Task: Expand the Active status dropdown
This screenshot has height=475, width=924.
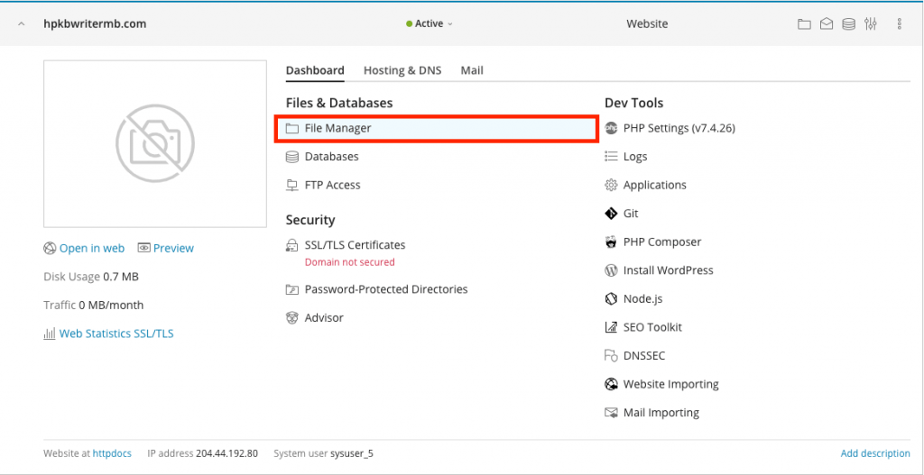Action: (430, 24)
